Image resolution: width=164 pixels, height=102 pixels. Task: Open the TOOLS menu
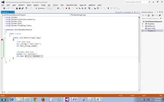pos(55,5)
